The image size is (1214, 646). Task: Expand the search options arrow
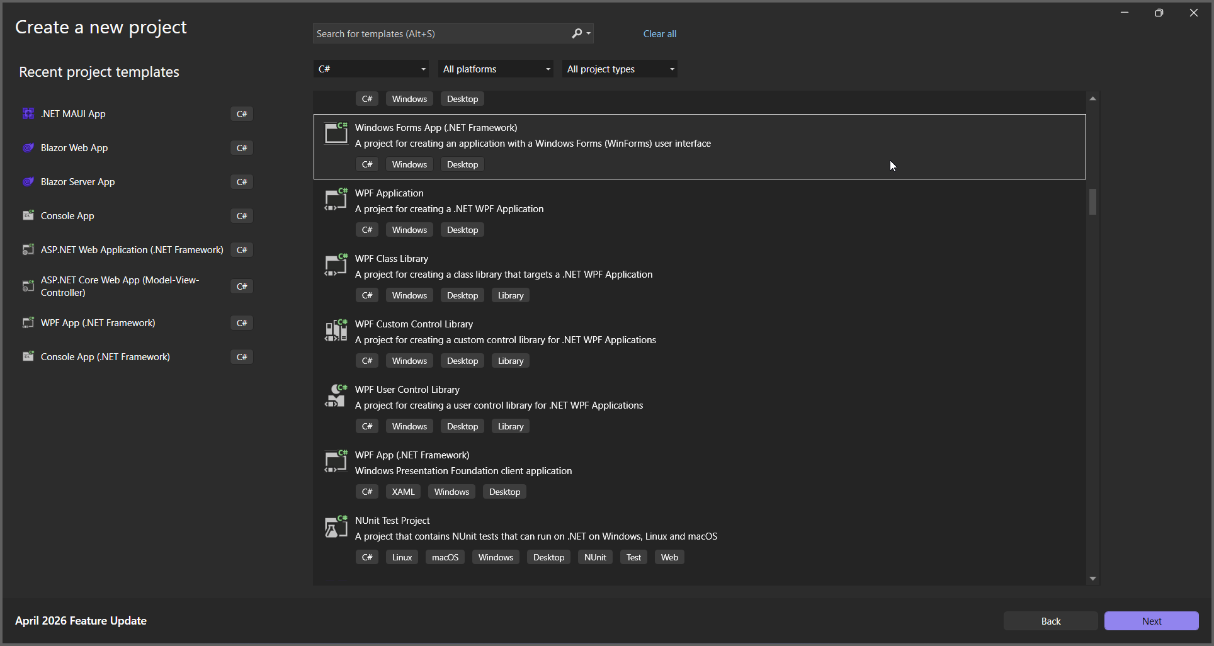tap(589, 33)
